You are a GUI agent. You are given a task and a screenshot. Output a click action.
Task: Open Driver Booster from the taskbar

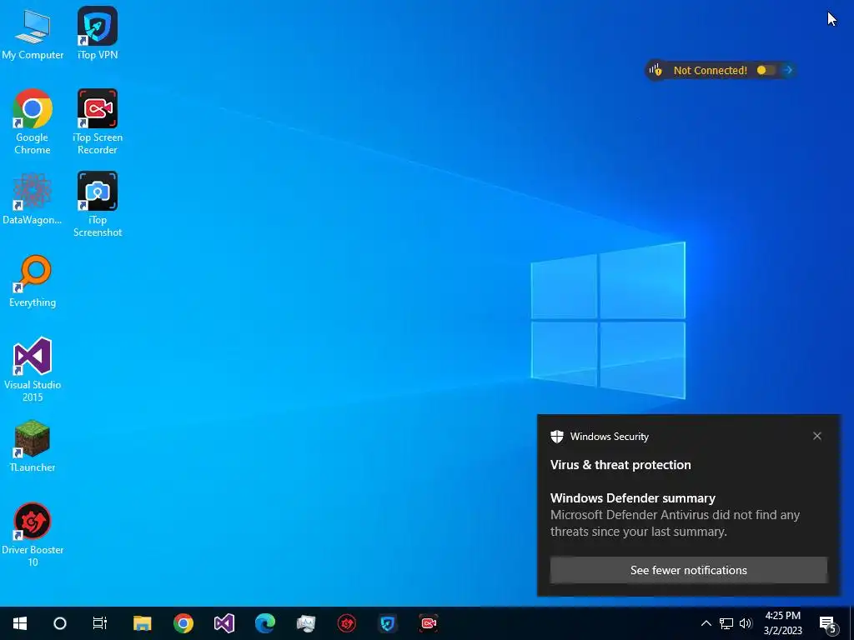346,623
